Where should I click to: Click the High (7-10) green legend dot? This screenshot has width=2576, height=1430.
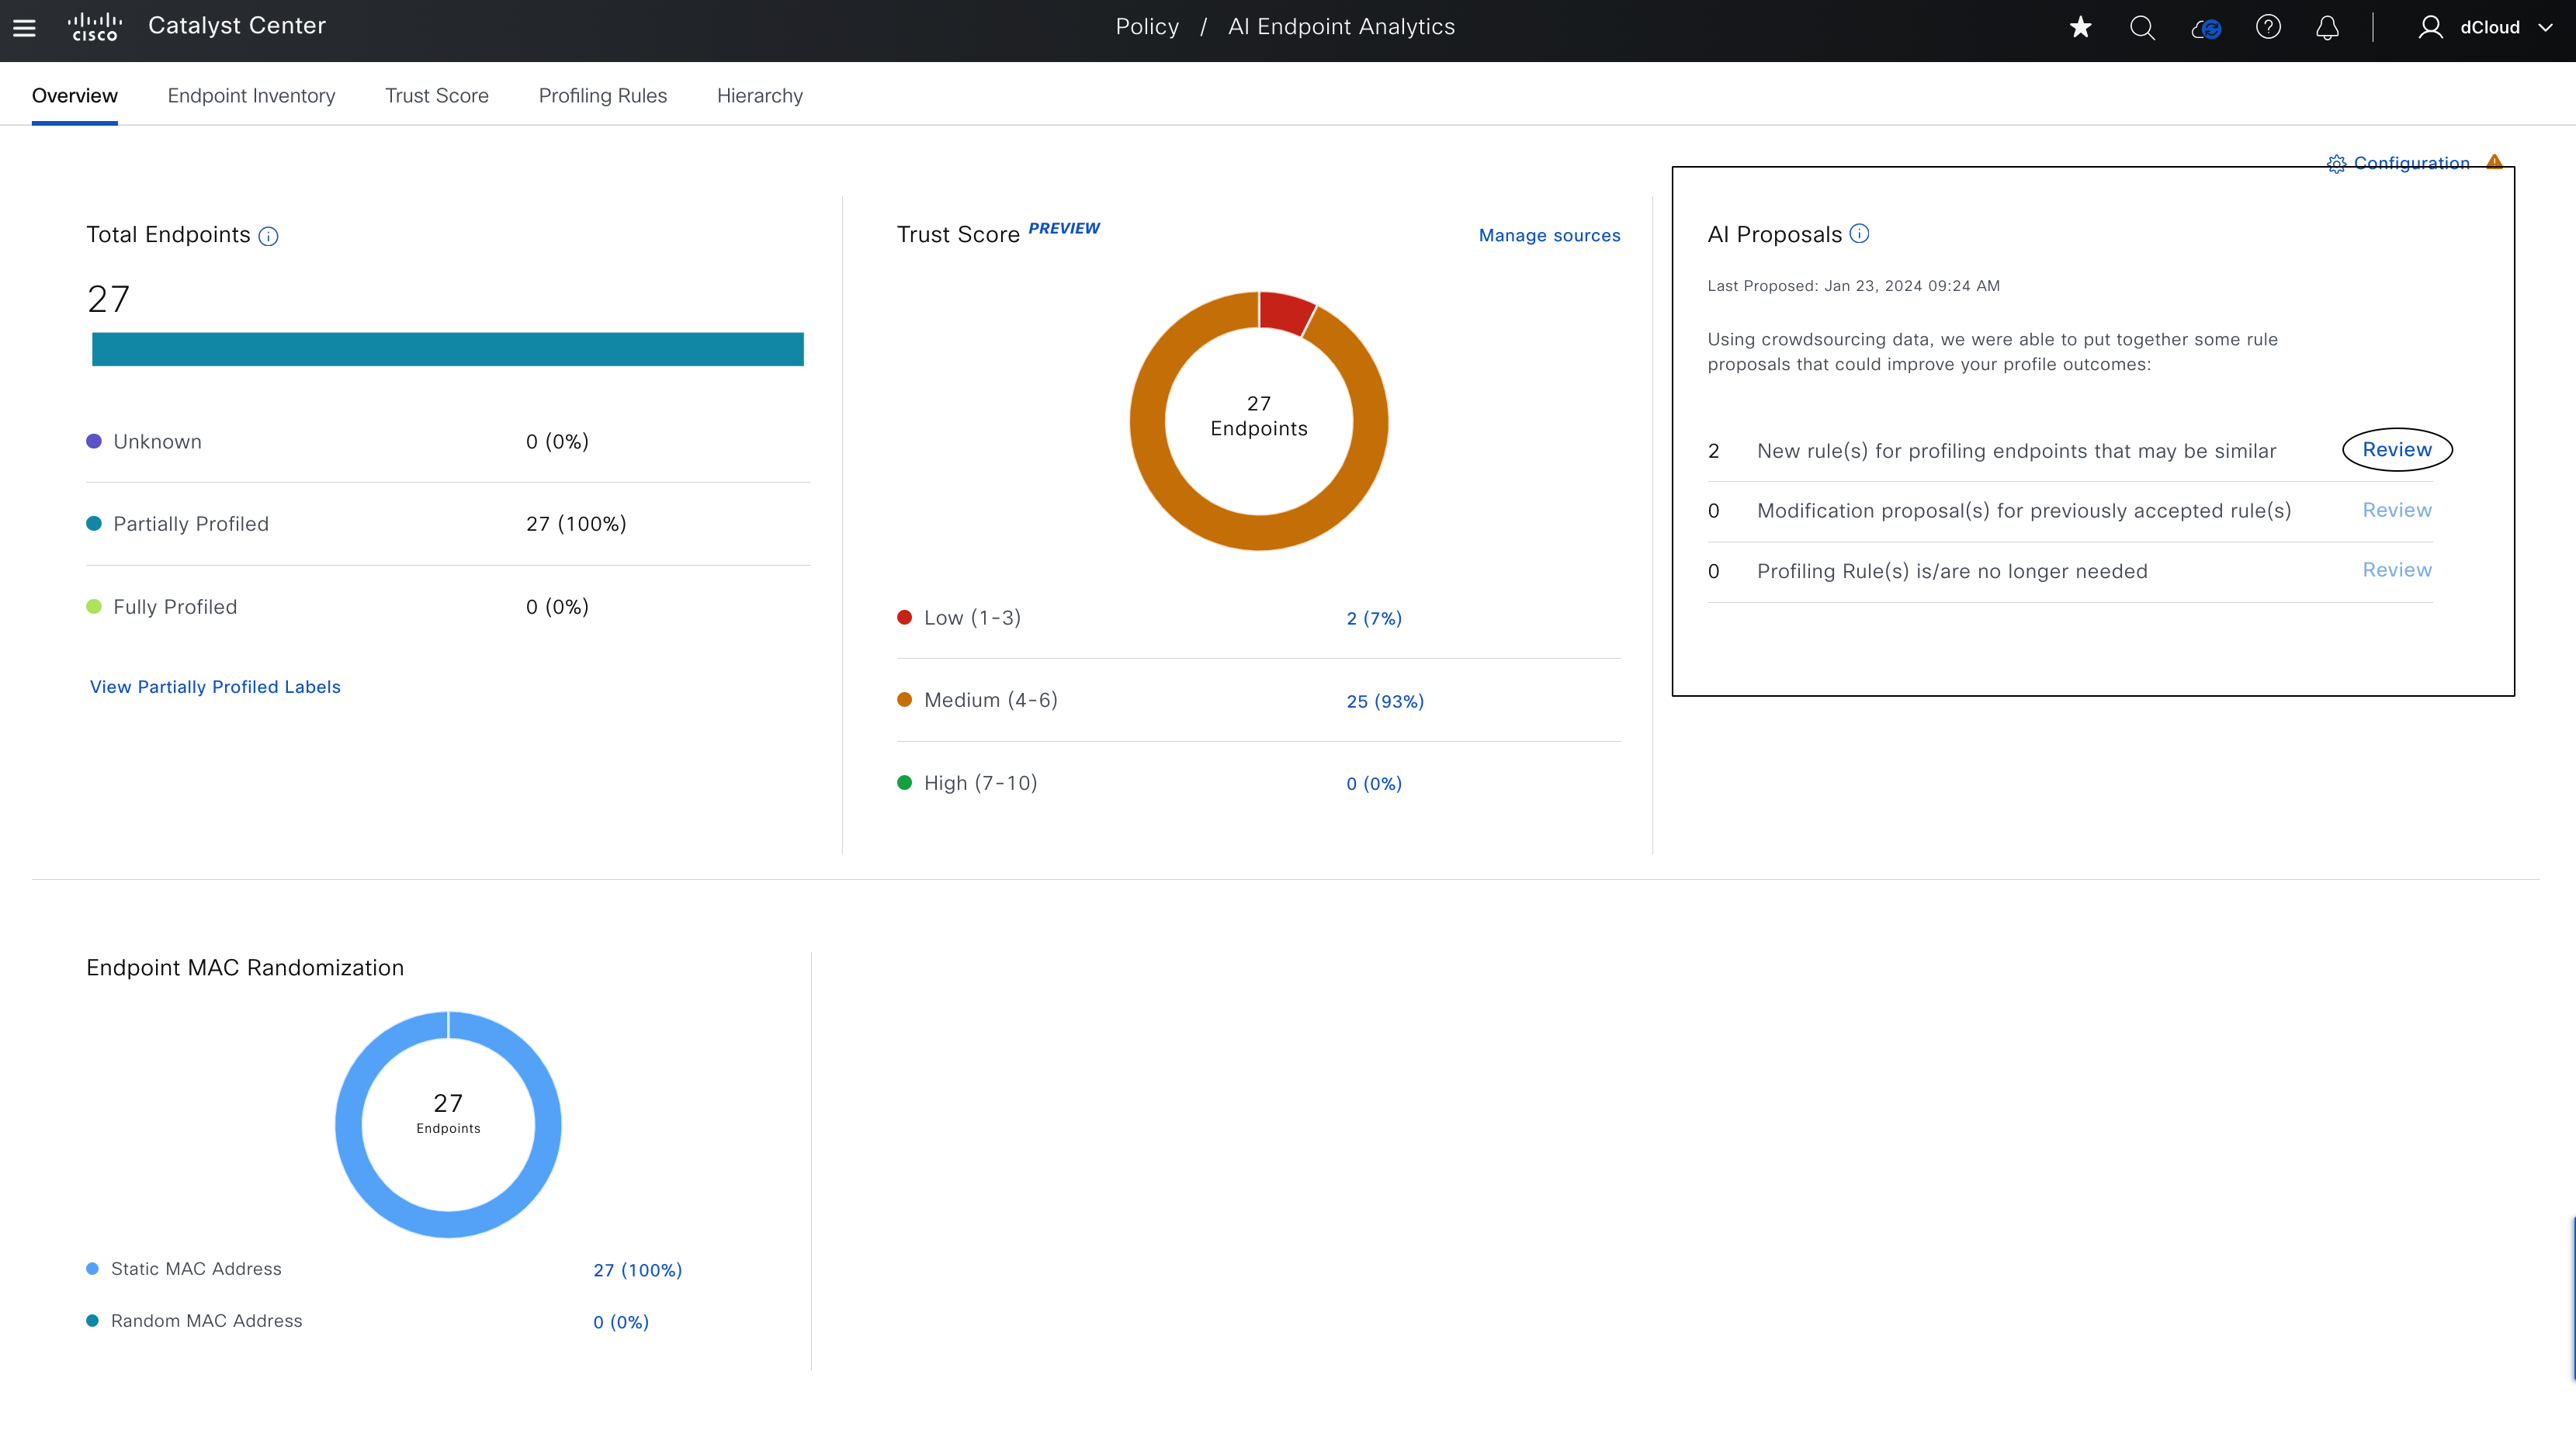pyautogui.click(x=905, y=782)
